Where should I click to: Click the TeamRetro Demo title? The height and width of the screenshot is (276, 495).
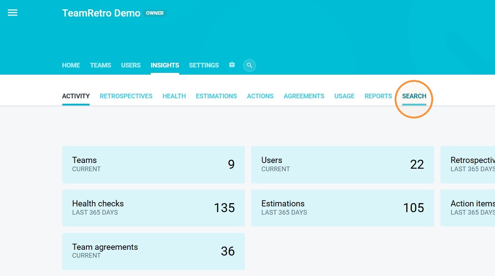pos(101,13)
